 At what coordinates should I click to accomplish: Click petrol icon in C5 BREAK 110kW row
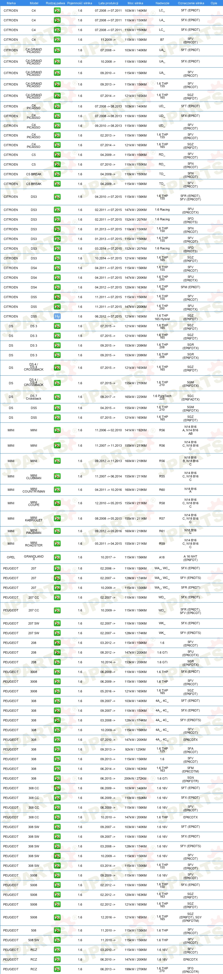click(57, 174)
